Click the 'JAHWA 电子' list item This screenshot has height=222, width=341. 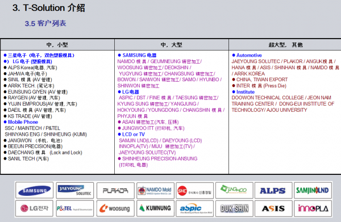pos(25,74)
